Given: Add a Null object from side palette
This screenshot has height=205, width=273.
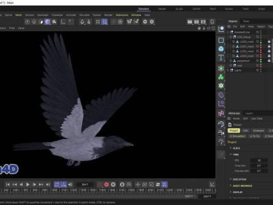Looking at the screenshot, I should click(221, 29).
